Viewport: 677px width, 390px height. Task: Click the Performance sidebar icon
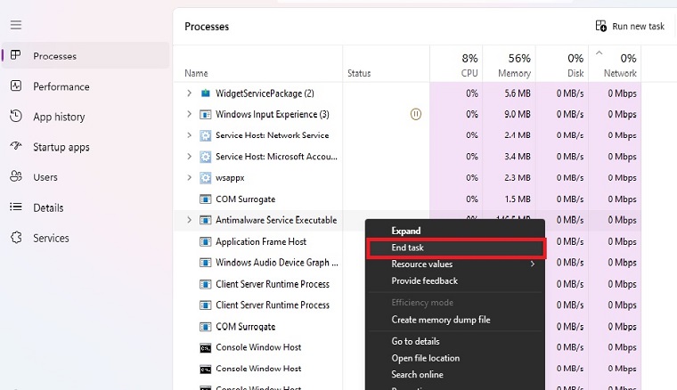coord(16,86)
